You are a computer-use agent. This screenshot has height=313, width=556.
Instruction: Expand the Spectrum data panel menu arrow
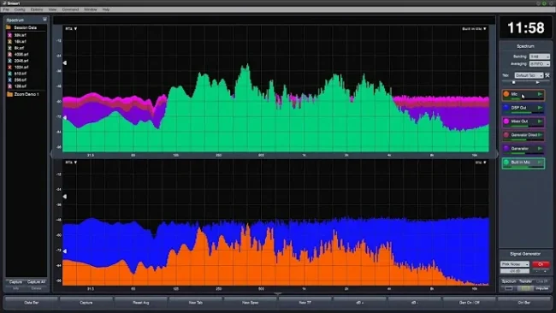coord(44,20)
